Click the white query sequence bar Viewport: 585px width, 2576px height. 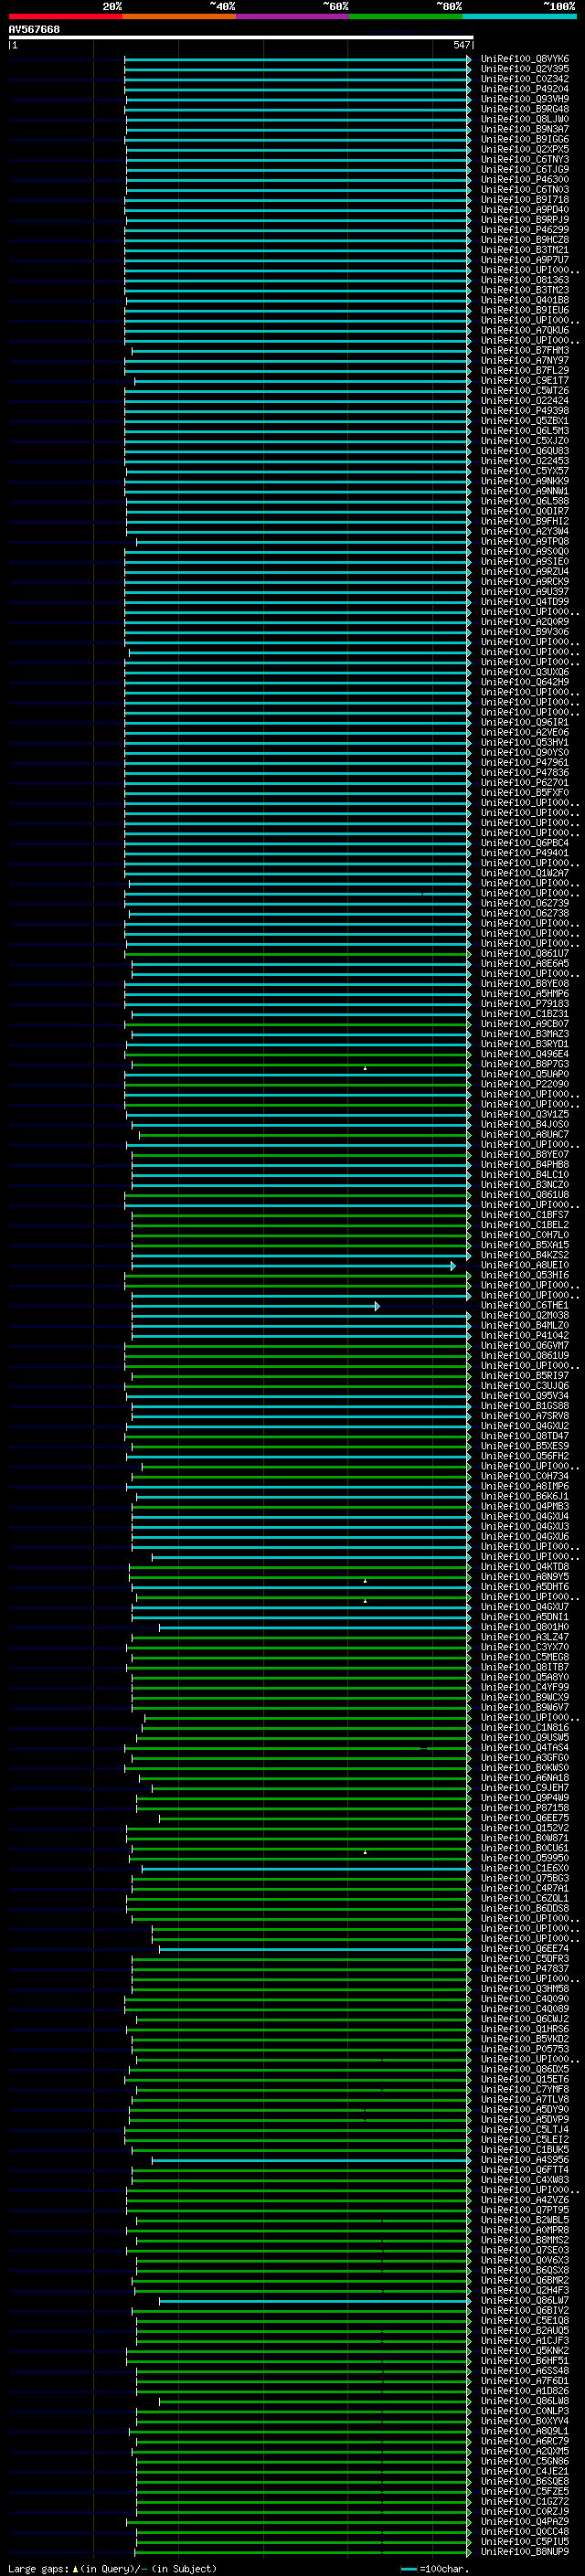point(241,37)
